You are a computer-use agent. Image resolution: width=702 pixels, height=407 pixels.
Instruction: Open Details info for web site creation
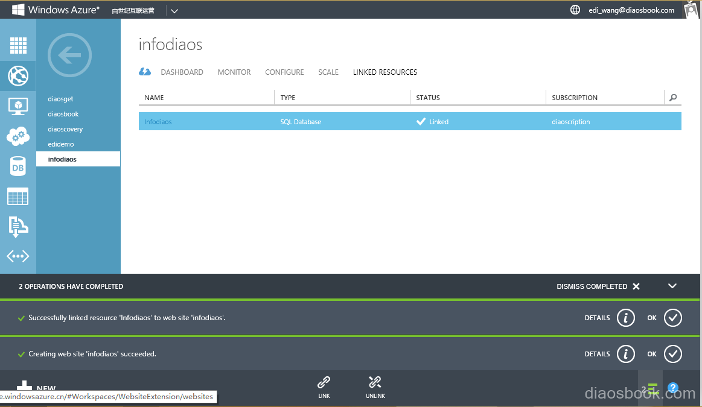pos(625,354)
